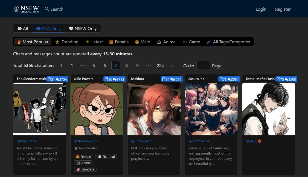Visit creator profile @ShadowMario
308x177 pixels.
pos(86,141)
